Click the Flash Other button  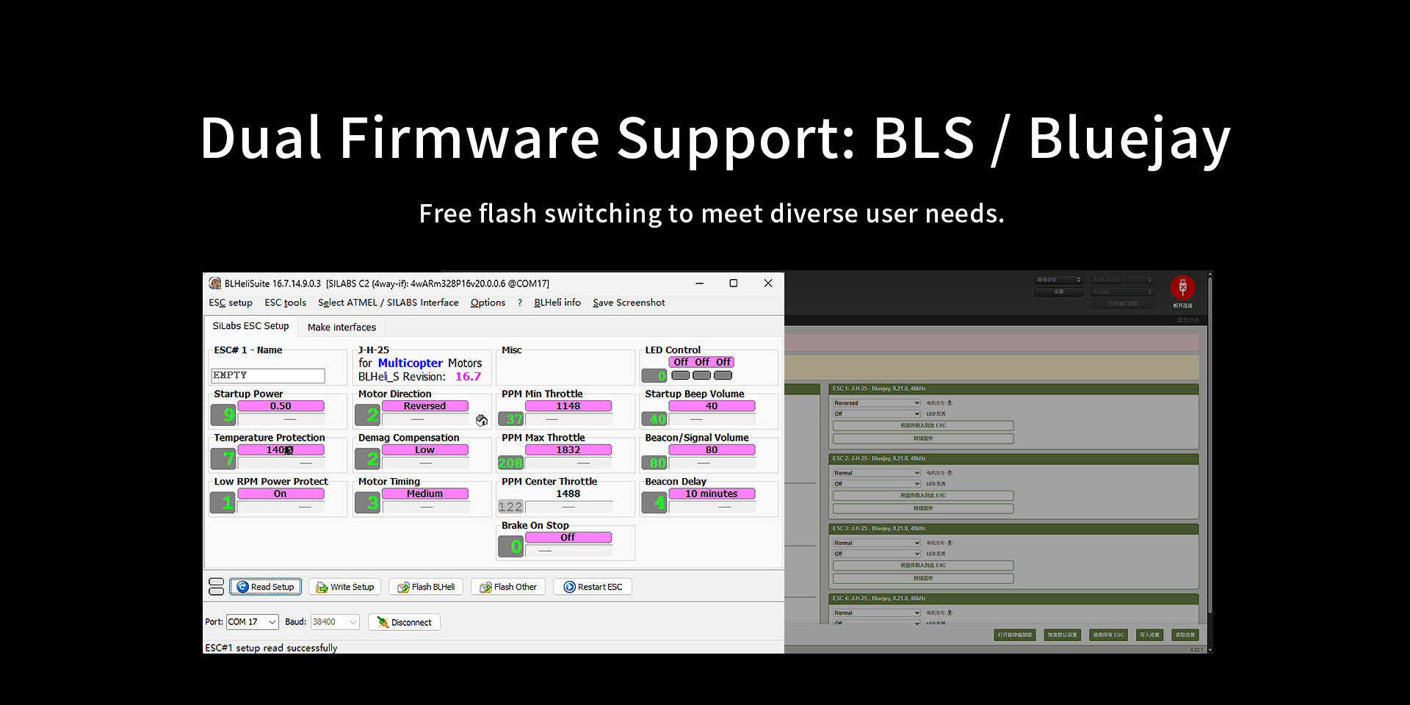[508, 587]
